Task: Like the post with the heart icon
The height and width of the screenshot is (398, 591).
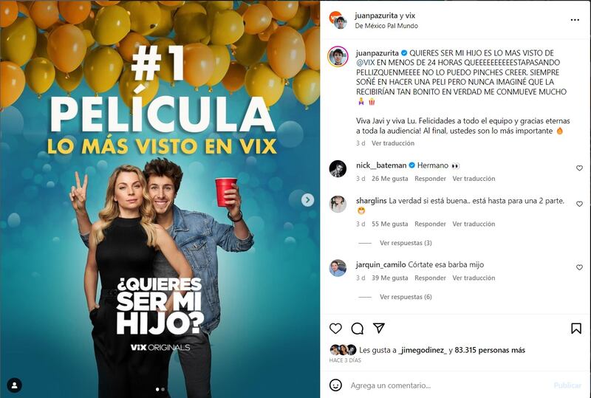Action: click(335, 329)
